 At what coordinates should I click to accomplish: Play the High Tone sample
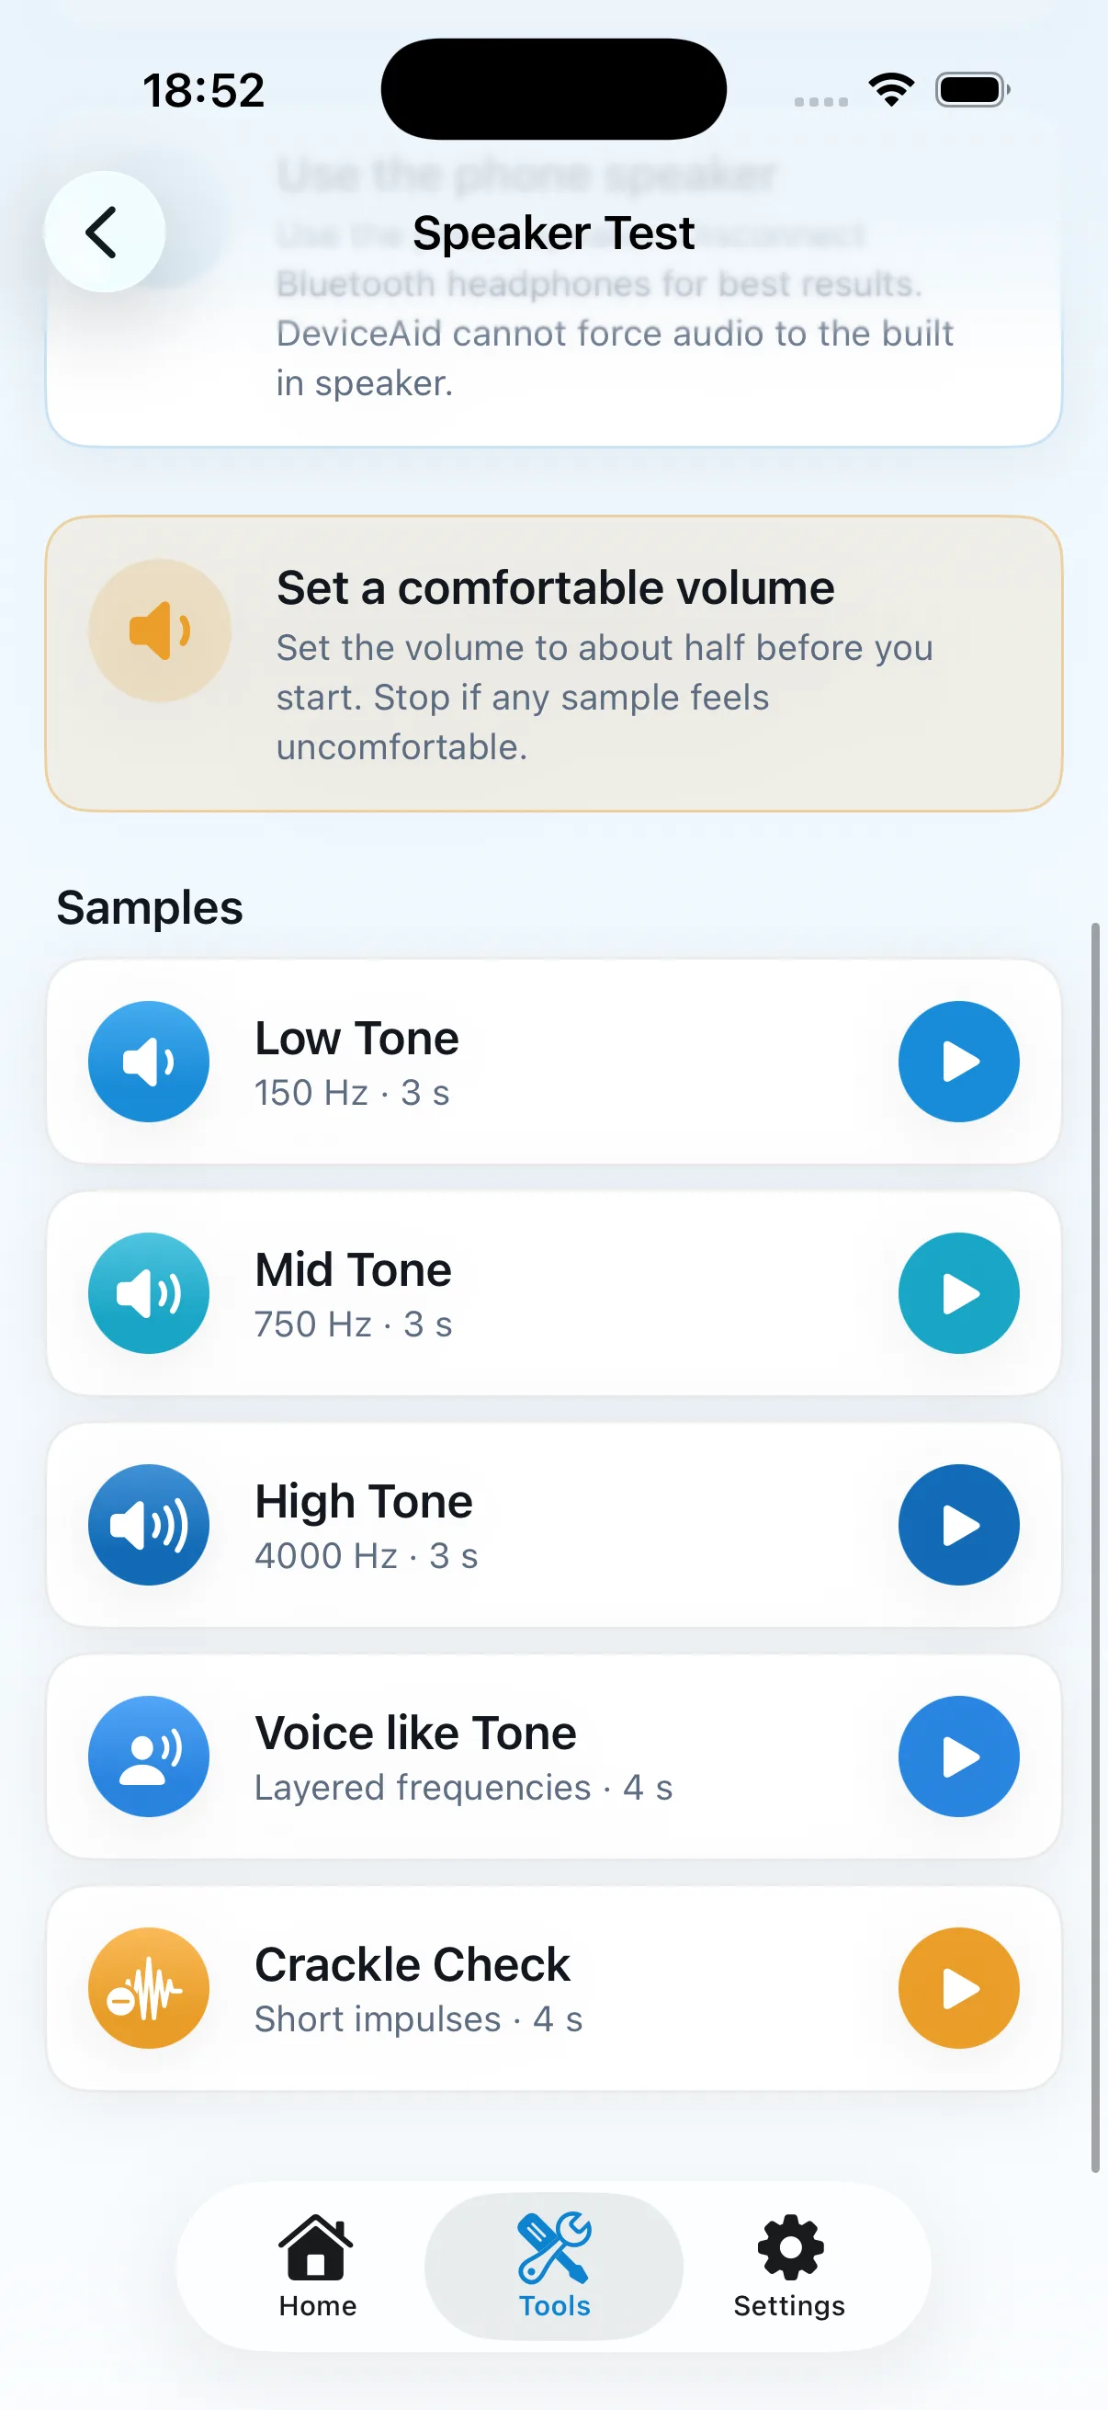pos(958,1525)
